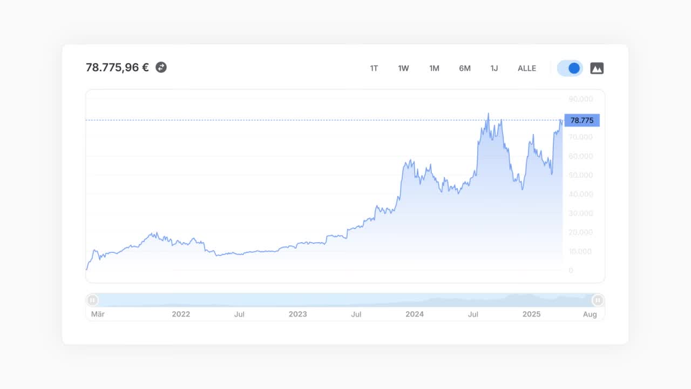The width and height of the screenshot is (691, 389).
Task: Click the Aug label on the timeline
Action: click(590, 314)
